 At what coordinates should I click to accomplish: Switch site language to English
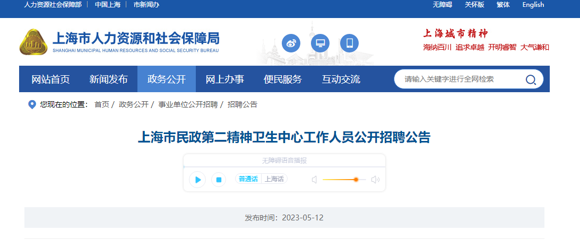(x=533, y=5)
